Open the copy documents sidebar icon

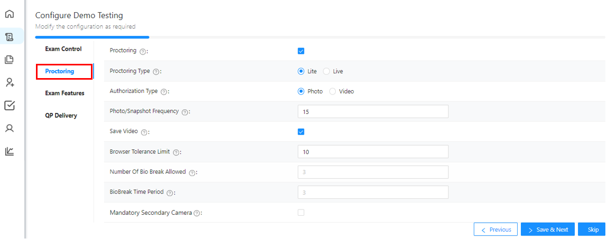tap(10, 60)
